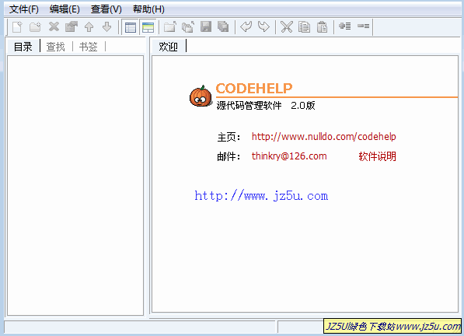Click inside the empty 目录 tree panel
The width and height of the screenshot is (464, 336).
pos(75,185)
